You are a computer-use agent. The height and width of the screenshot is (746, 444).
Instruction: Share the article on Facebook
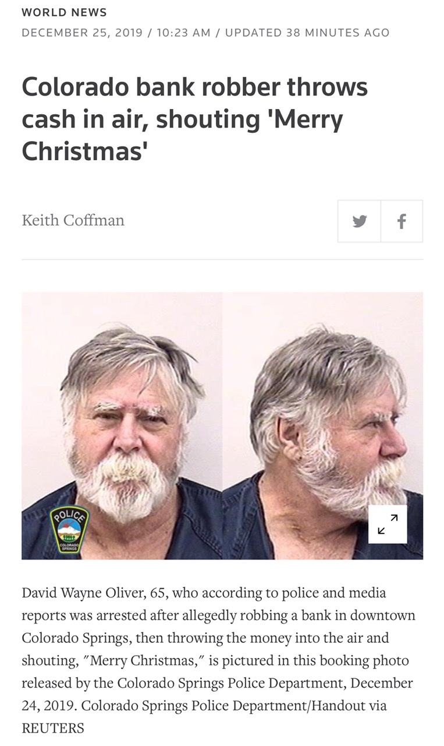coord(402,221)
